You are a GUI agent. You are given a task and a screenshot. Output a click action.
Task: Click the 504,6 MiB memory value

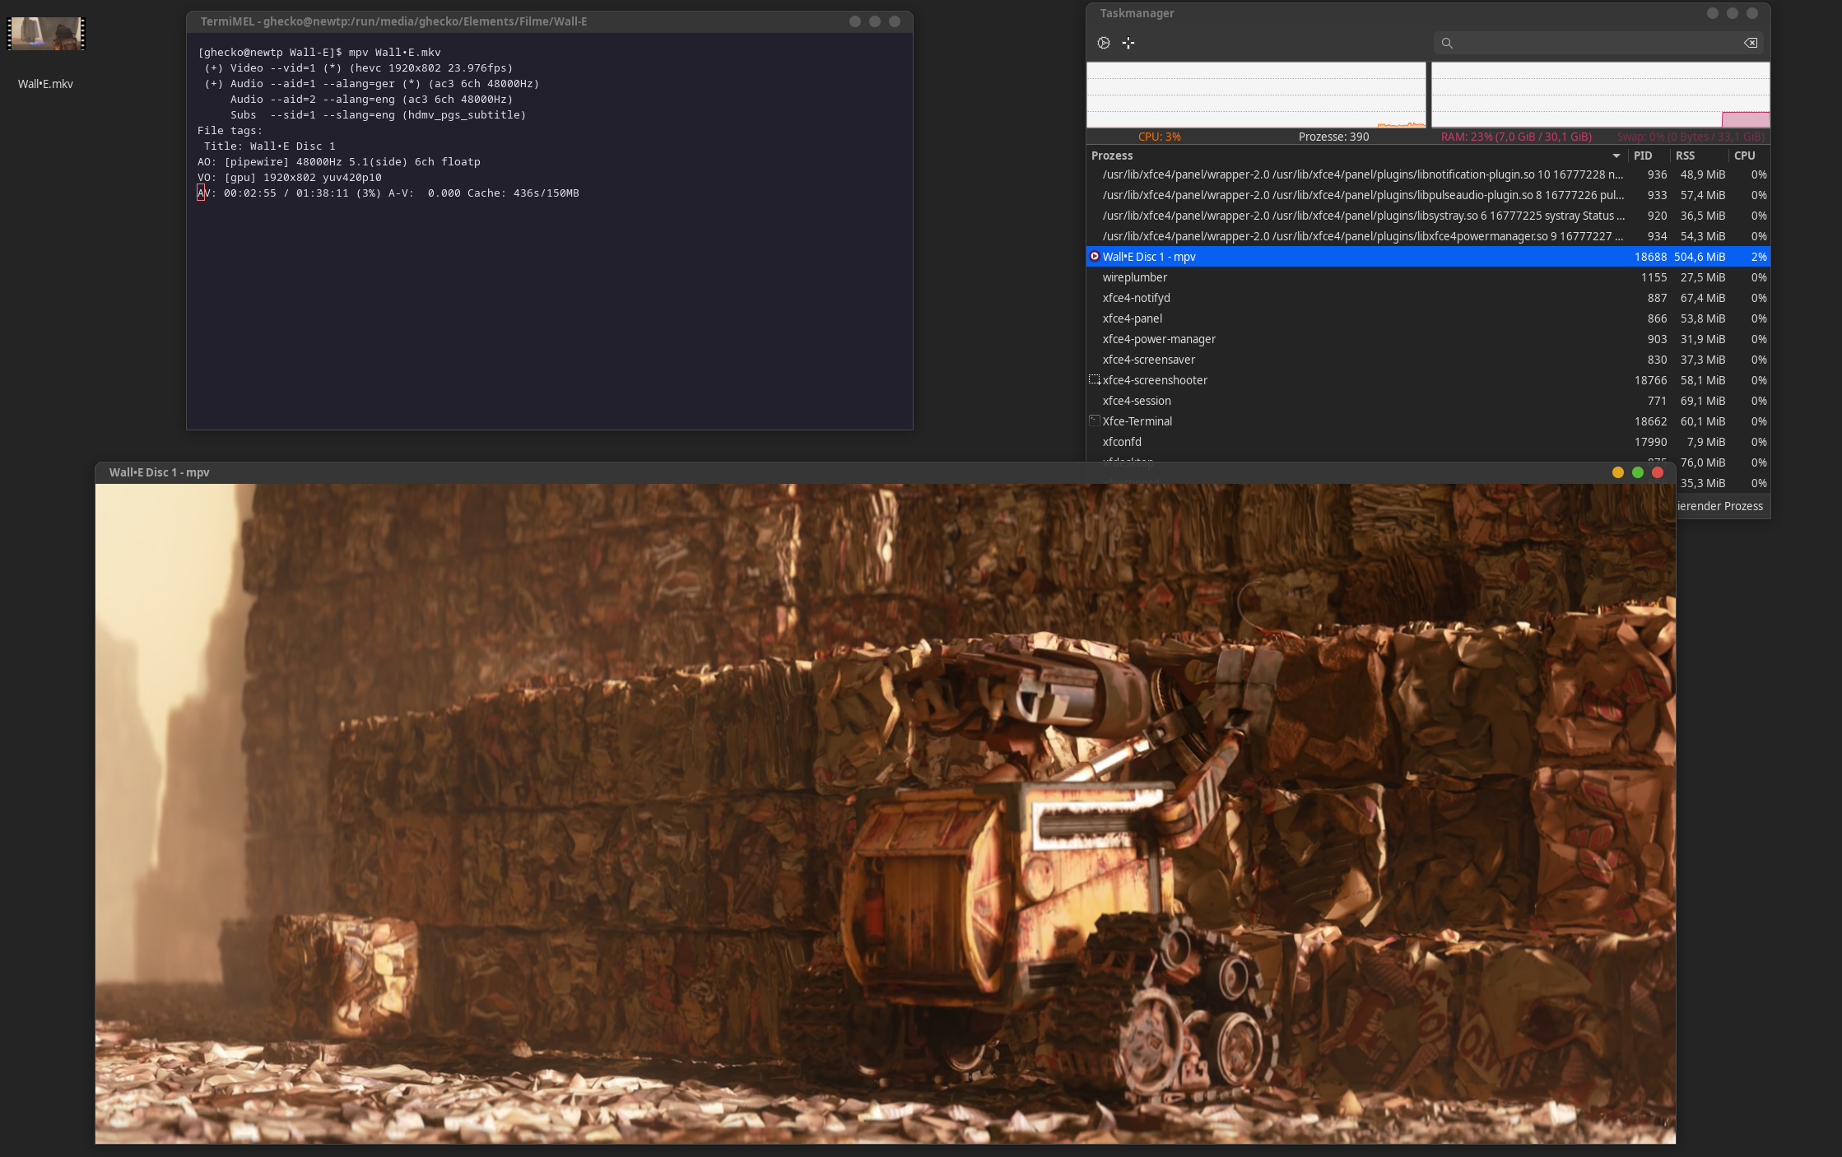[x=1700, y=257]
